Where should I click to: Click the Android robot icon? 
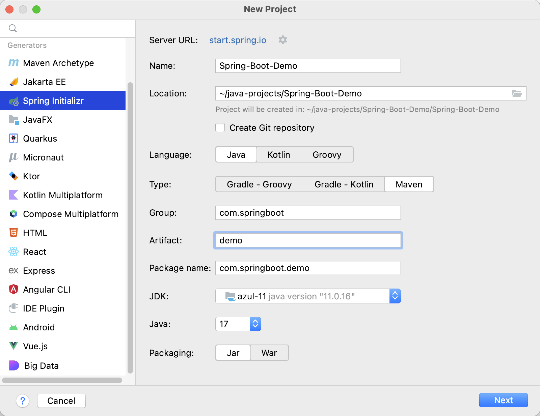[x=13, y=327]
